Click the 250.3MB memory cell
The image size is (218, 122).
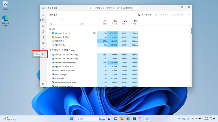point(113,33)
